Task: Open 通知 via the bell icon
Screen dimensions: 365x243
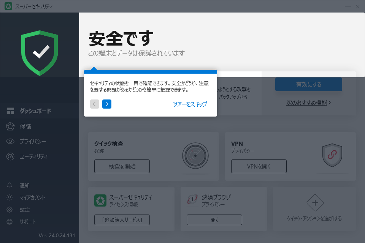Action: pos(10,185)
